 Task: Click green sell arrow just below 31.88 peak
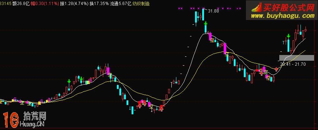click(x=206, y=23)
